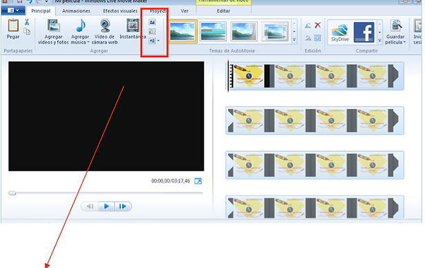Select the last clip in top storyboard row
The image size is (425, 268).
[x=378, y=76]
